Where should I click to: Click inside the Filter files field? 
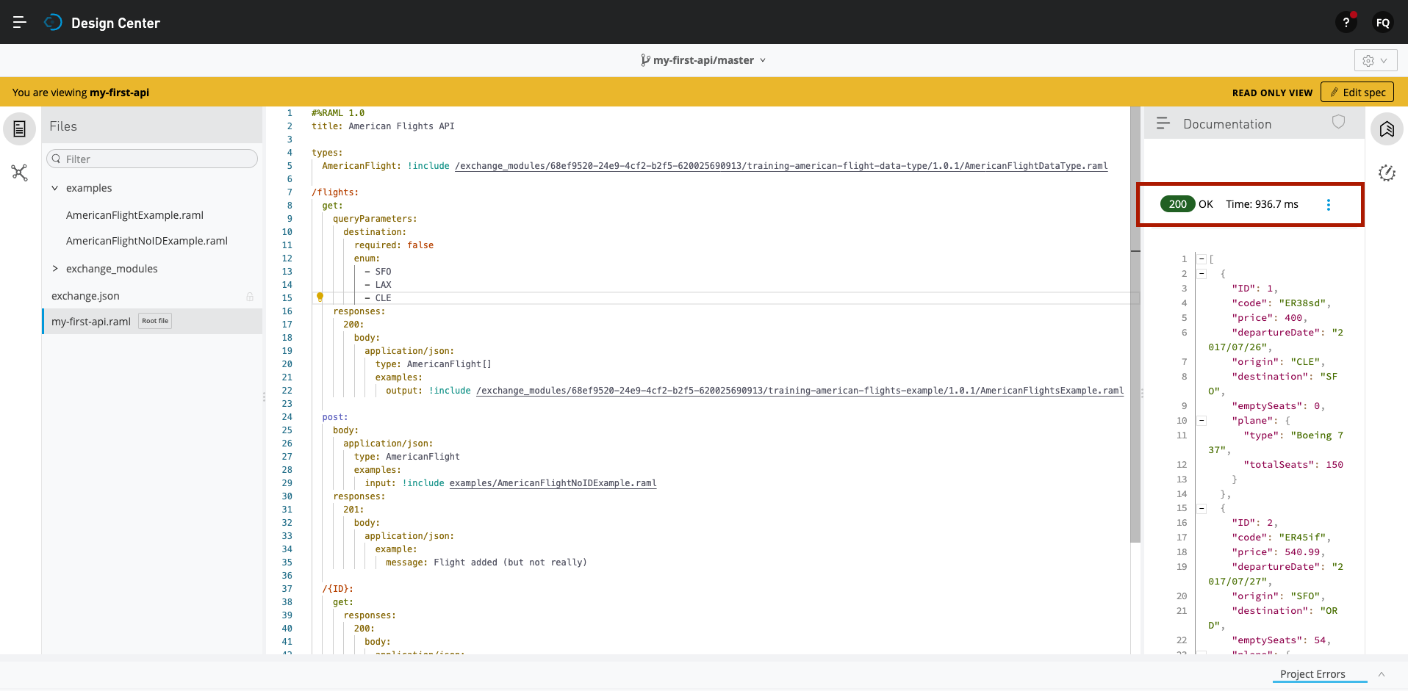pos(152,159)
